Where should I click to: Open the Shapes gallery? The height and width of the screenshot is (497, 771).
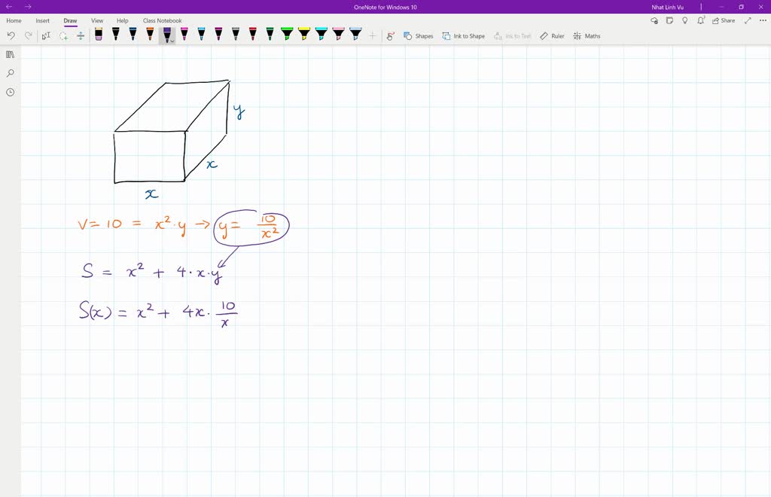pyautogui.click(x=419, y=35)
